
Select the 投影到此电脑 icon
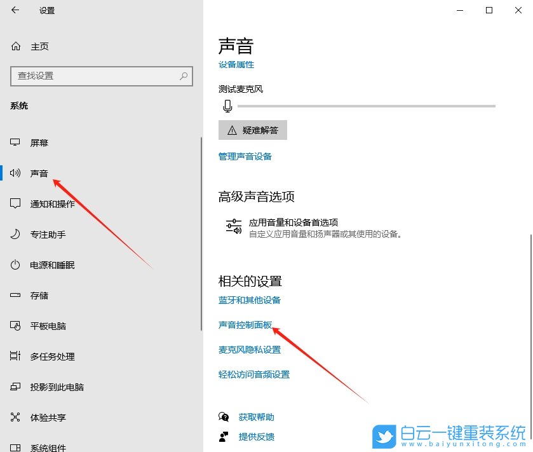(x=14, y=387)
